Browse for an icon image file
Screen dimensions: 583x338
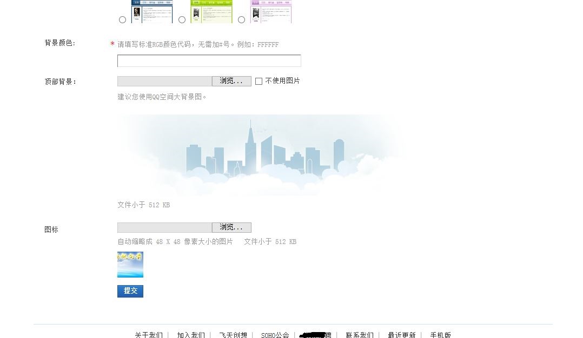tap(231, 227)
